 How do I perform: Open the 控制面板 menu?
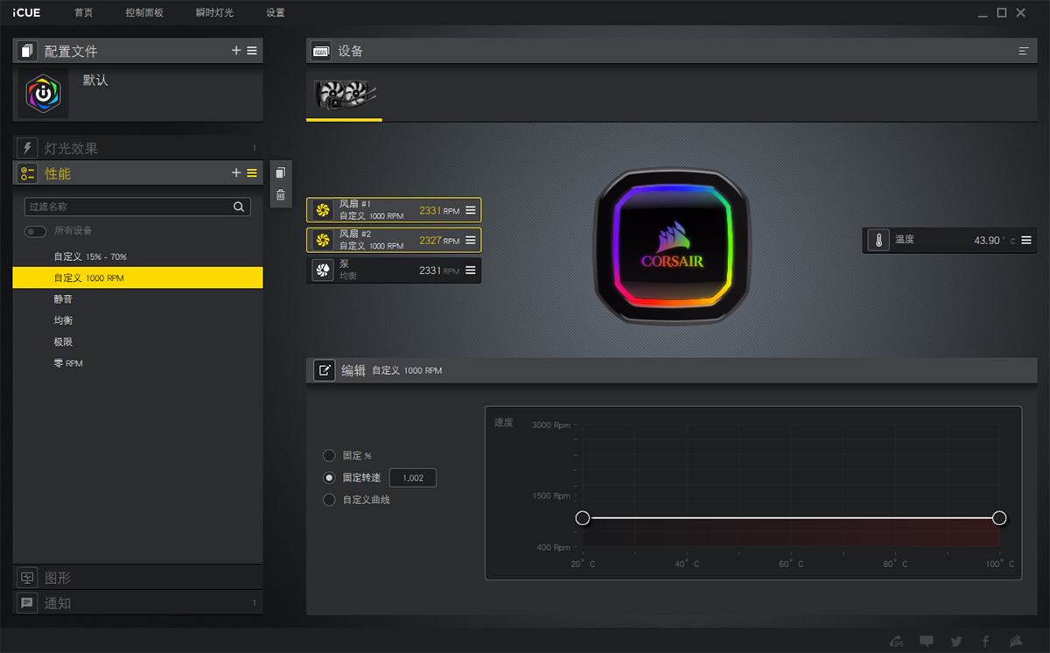(x=144, y=13)
